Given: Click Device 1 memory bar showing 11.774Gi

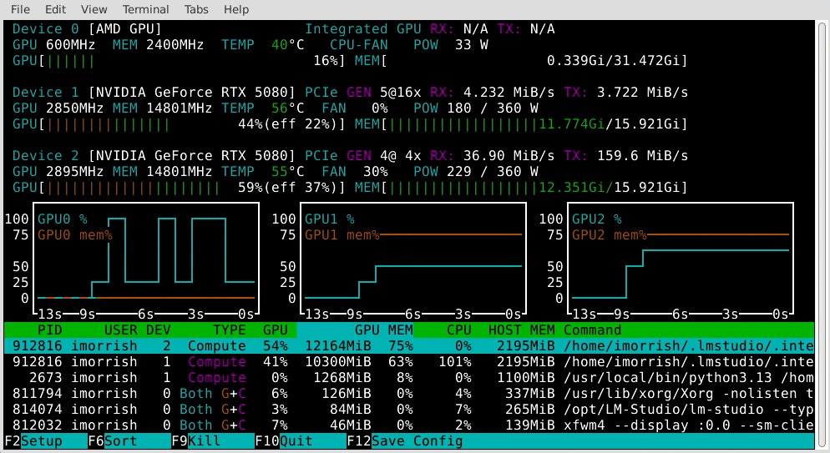Looking at the screenshot, I should (x=521, y=124).
